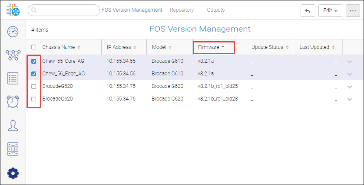Open the alarm clock events icon

click(13, 102)
